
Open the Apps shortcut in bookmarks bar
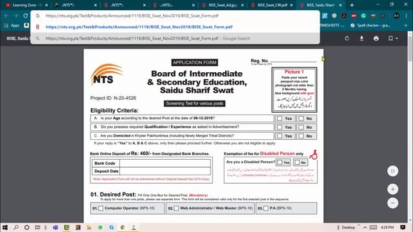coord(12,26)
